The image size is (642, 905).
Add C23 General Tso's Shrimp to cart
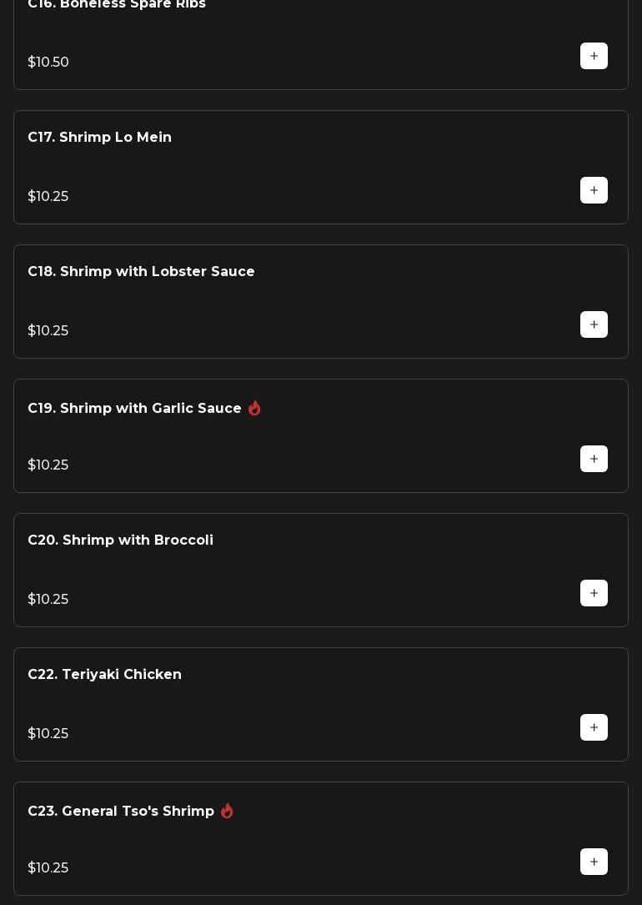pos(594,862)
